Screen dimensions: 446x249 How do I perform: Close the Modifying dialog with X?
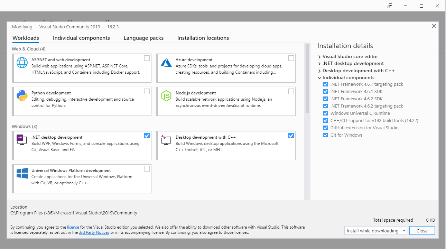(434, 26)
